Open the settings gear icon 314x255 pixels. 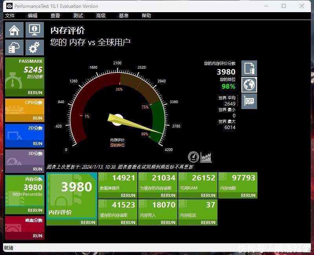point(35,47)
